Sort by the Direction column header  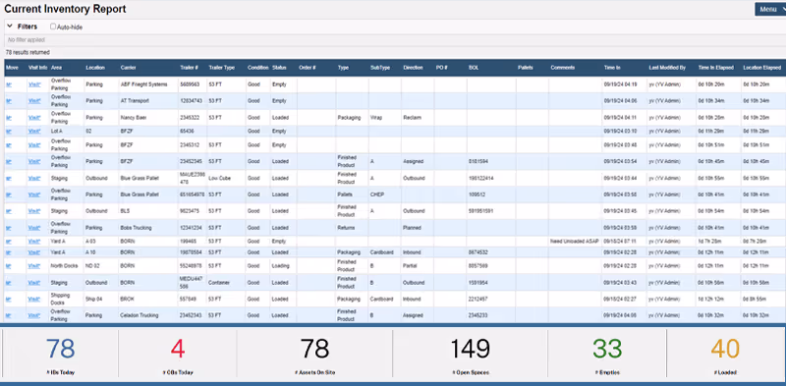click(413, 68)
